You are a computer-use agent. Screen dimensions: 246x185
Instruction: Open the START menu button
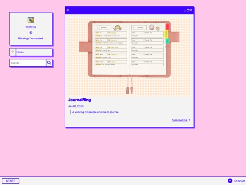[10, 181]
